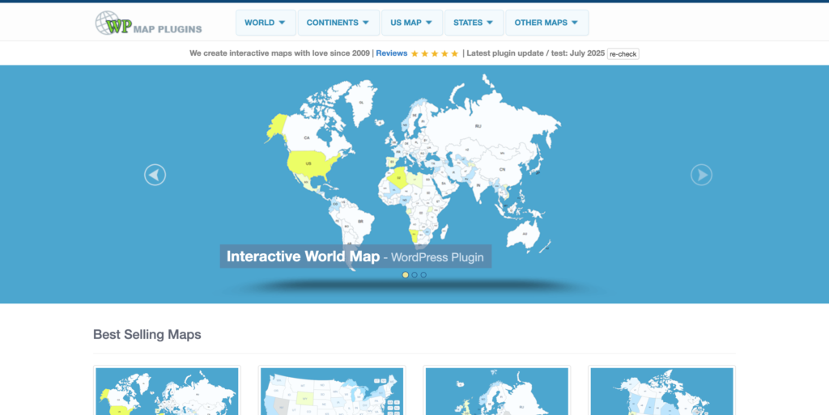Go to previous slide with left arrow
The image size is (829, 415).
click(x=155, y=174)
